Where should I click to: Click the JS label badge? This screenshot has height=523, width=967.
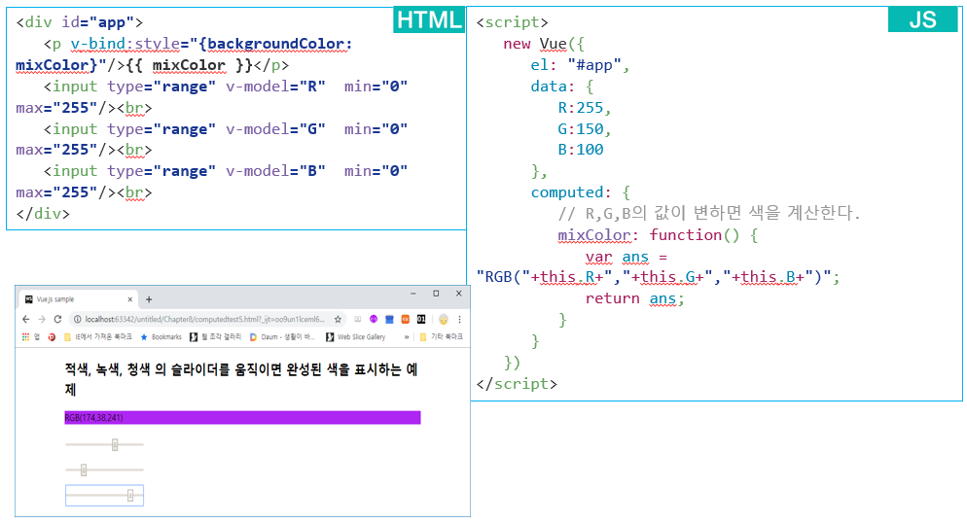point(922,20)
